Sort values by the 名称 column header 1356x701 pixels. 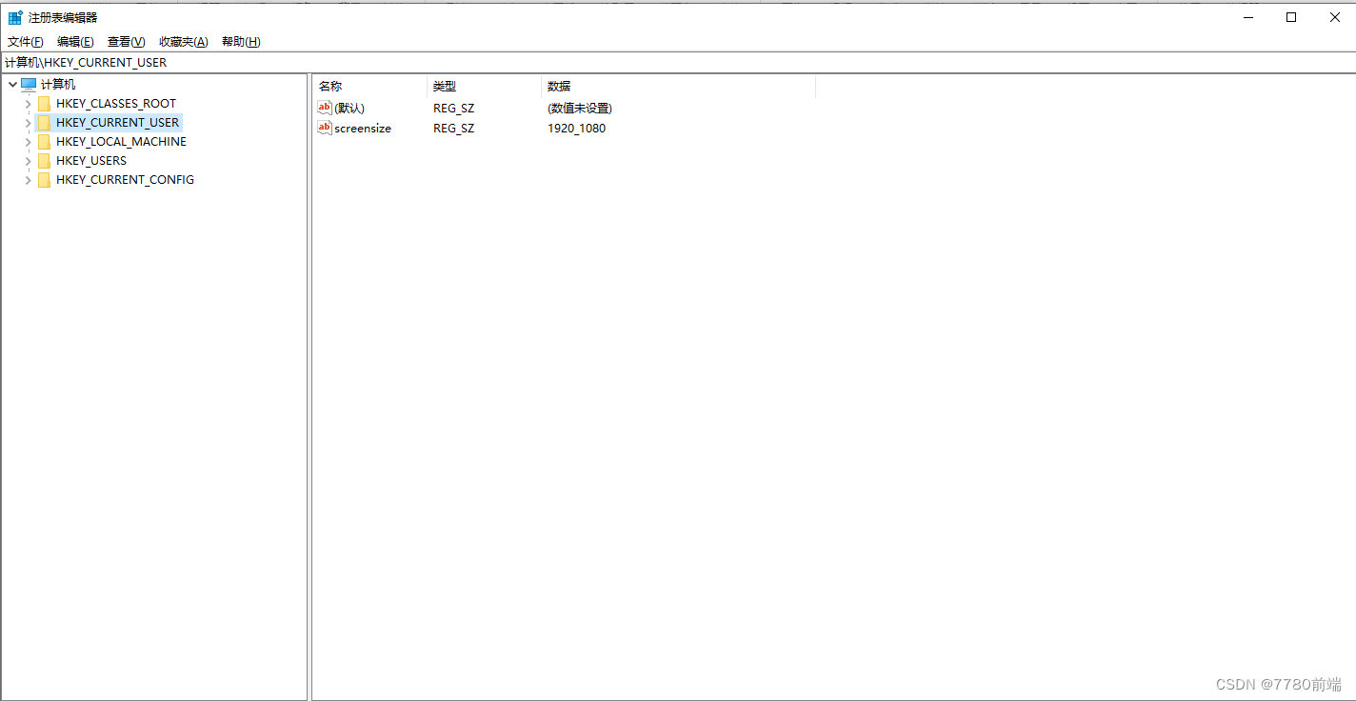pos(369,87)
